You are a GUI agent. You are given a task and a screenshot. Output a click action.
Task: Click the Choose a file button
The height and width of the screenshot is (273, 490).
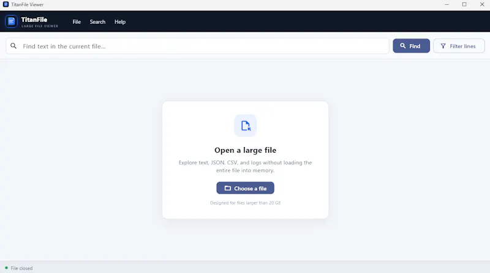coord(246,188)
